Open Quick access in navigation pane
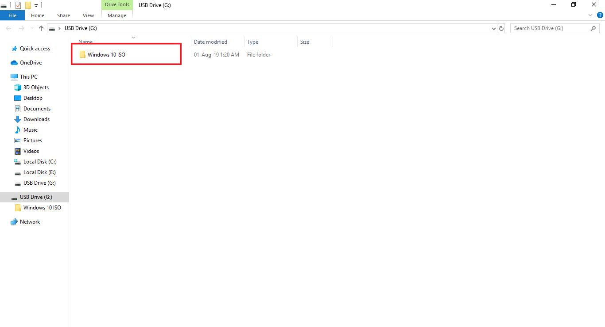Screen dimensions: 605x327 (35, 49)
